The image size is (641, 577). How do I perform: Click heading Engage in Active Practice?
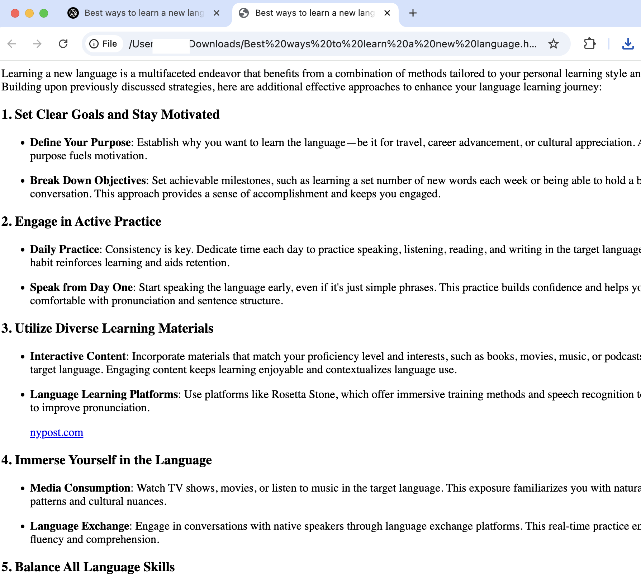pyautogui.click(x=81, y=221)
